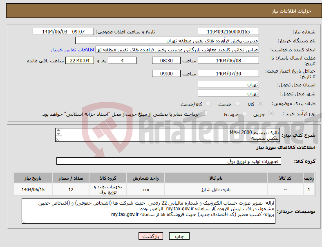Click the تاریخ نیاز column header
This screenshot has height=247, width=322.
pos(33,178)
